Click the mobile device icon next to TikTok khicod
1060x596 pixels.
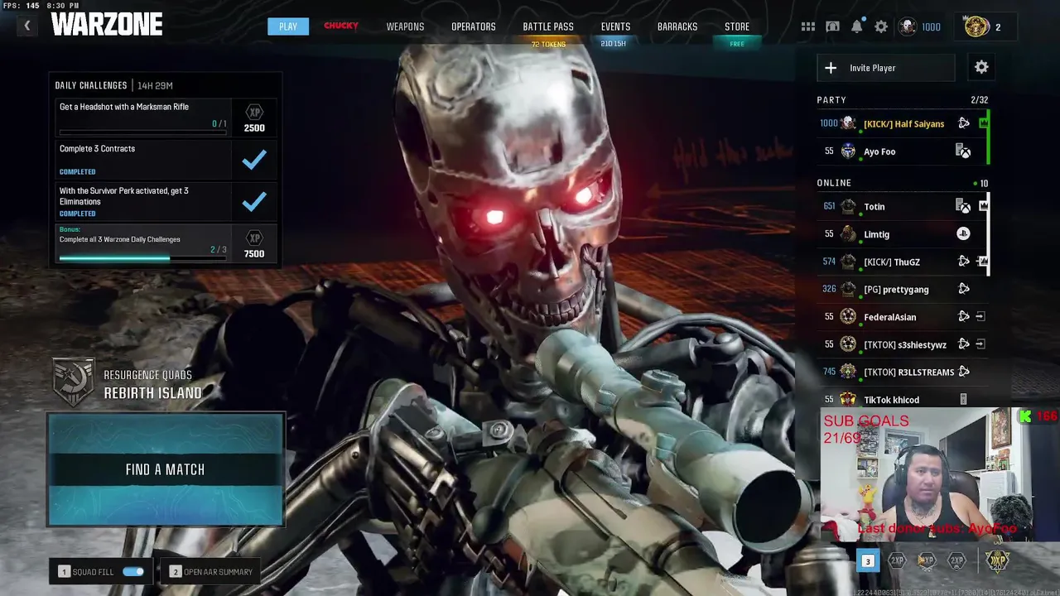click(963, 399)
